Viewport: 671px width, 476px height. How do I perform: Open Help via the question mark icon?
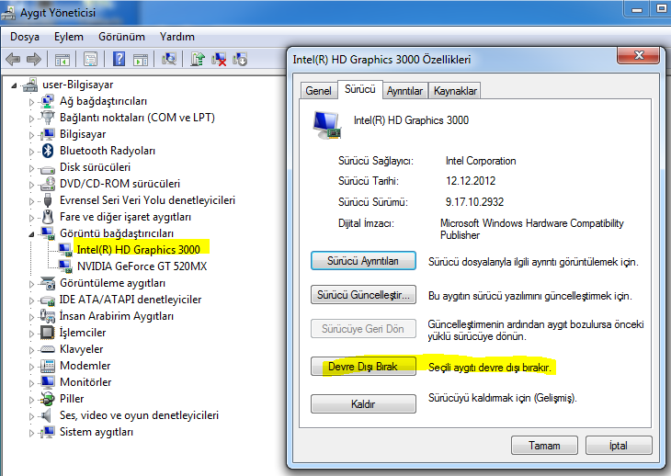[119, 59]
